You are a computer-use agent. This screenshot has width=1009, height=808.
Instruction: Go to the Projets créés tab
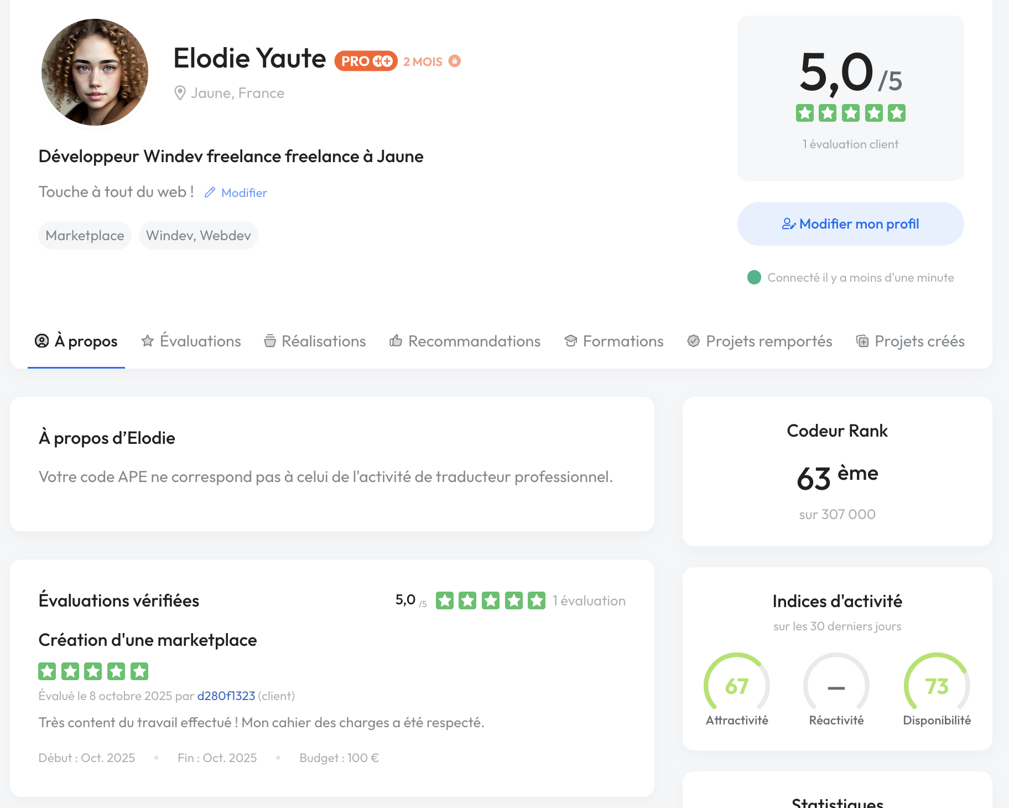coord(910,341)
